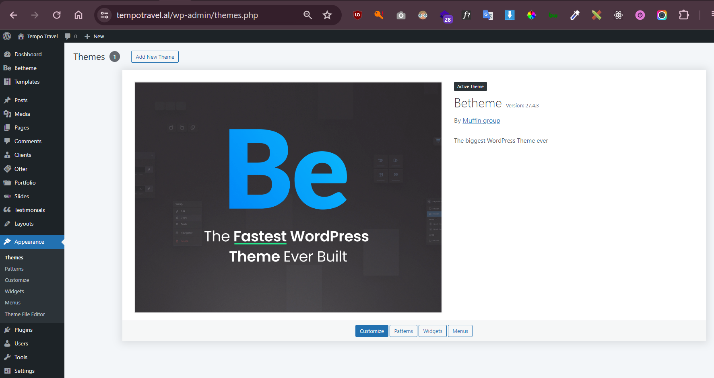Reload the page with the refresh icon

[57, 15]
